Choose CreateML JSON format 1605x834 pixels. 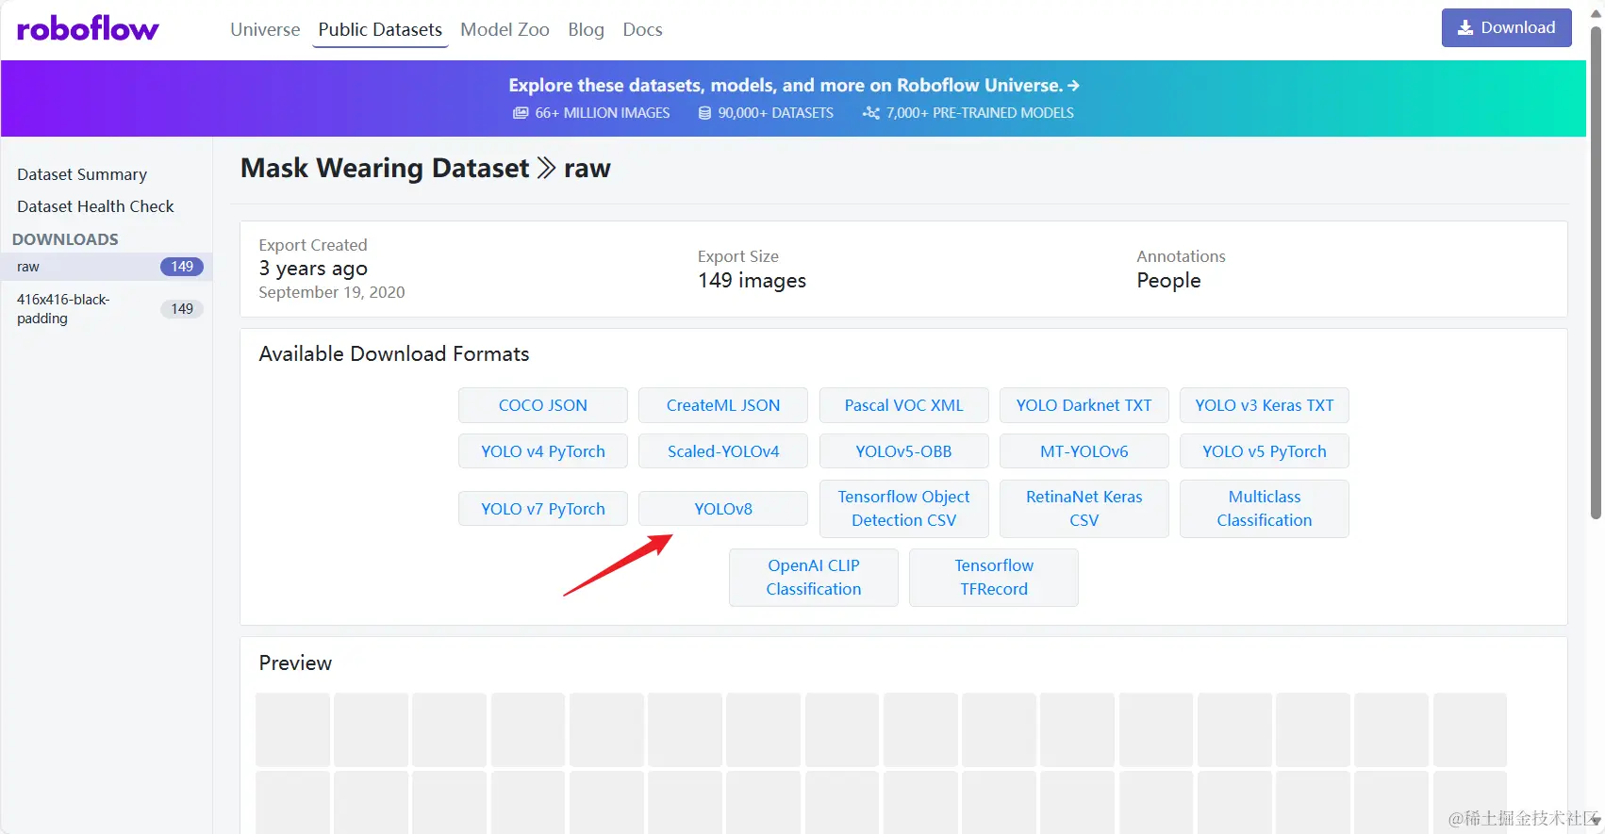(723, 405)
